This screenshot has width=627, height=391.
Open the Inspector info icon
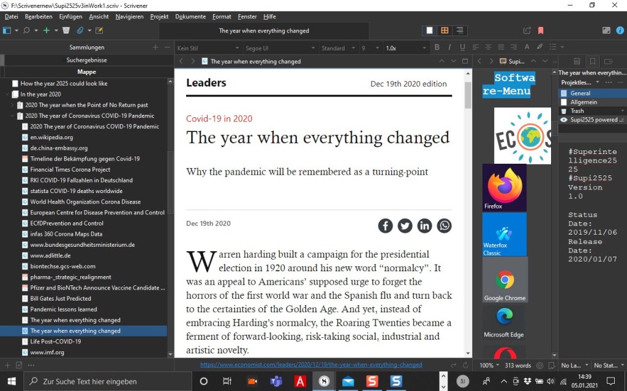619,30
